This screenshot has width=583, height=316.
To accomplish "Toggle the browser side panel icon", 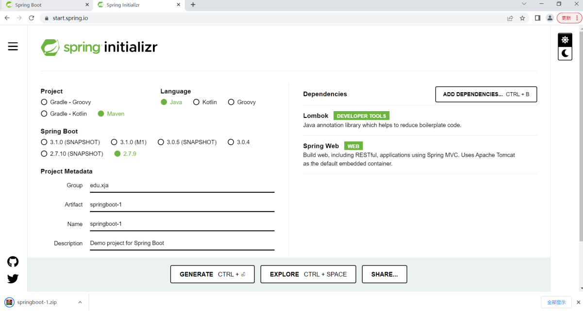I will [x=537, y=18].
